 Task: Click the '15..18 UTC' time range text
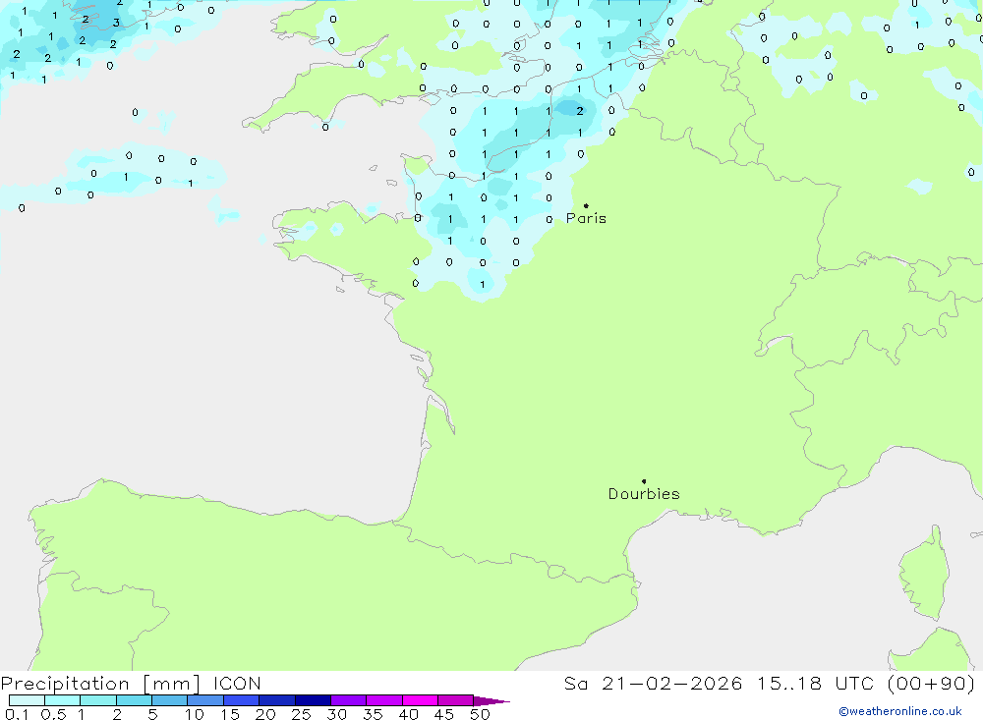click(815, 684)
